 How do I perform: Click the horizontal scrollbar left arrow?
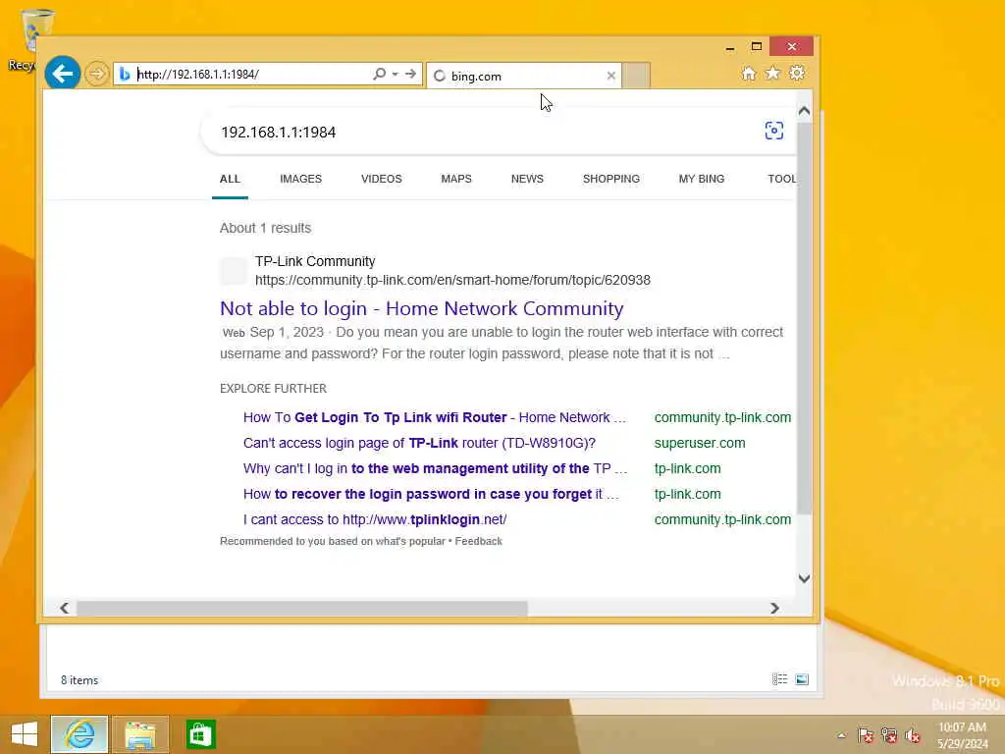tap(64, 608)
